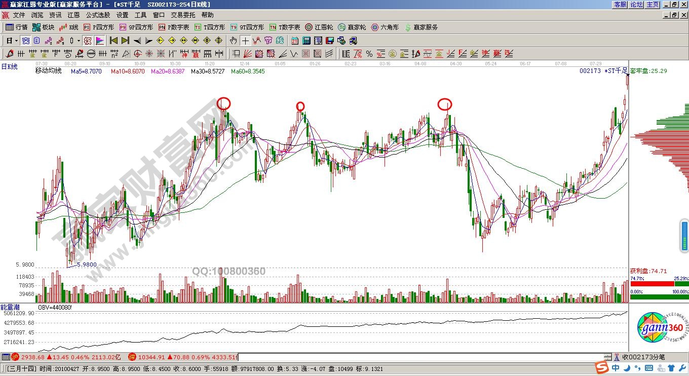Screen dimensions: 689x376
Task: Jump to first bar with skip-to-start arrow
Action: (x=114, y=41)
